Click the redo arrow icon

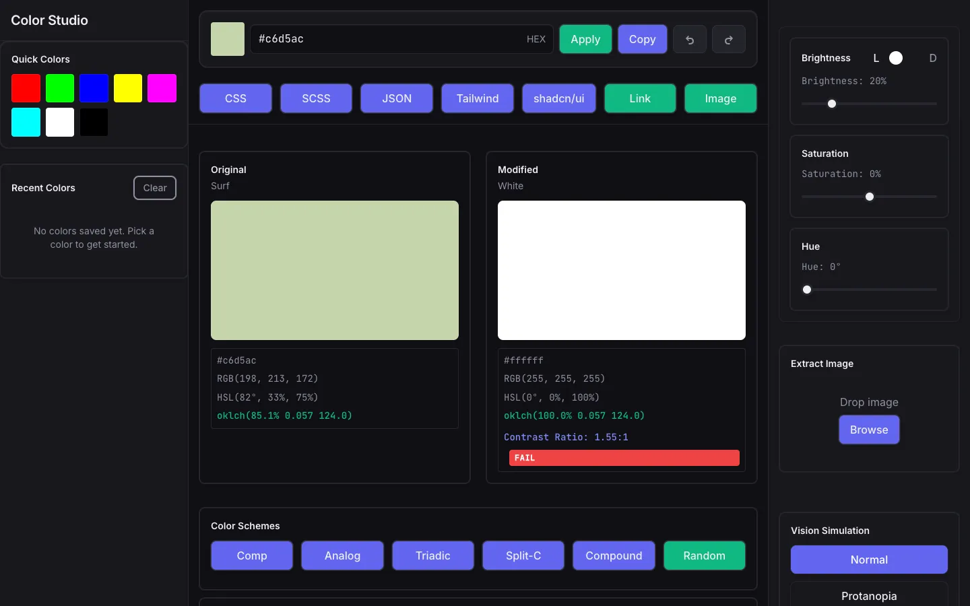pyautogui.click(x=729, y=40)
